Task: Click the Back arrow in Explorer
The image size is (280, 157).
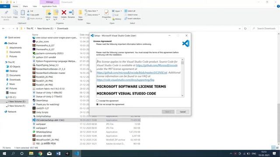Action: (3, 28)
